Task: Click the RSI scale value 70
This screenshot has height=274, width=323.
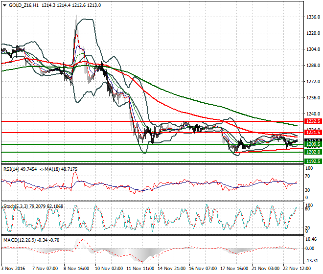Action: (x=307, y=176)
